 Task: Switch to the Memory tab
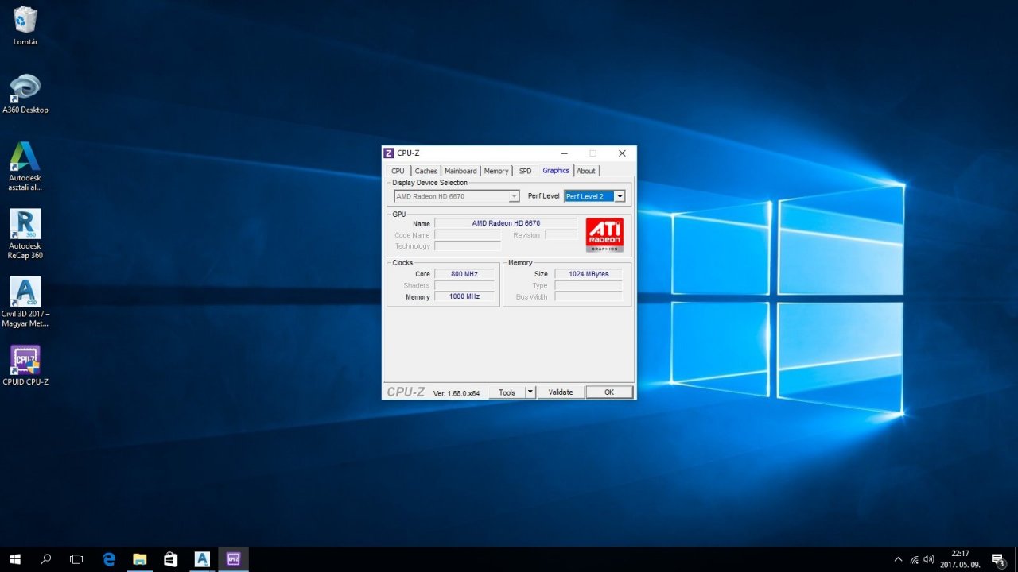tap(496, 171)
